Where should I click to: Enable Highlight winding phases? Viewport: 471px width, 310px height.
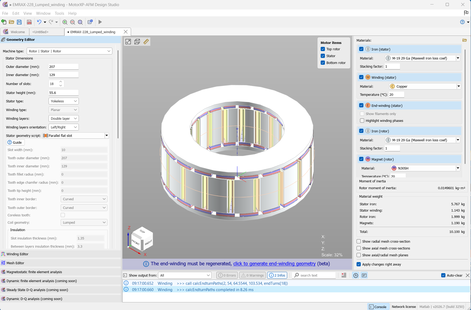362,121
